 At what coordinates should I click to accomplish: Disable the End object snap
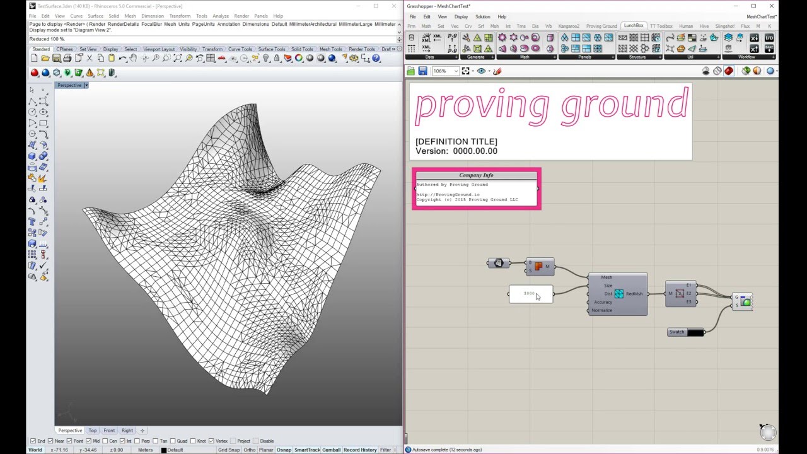pos(32,440)
